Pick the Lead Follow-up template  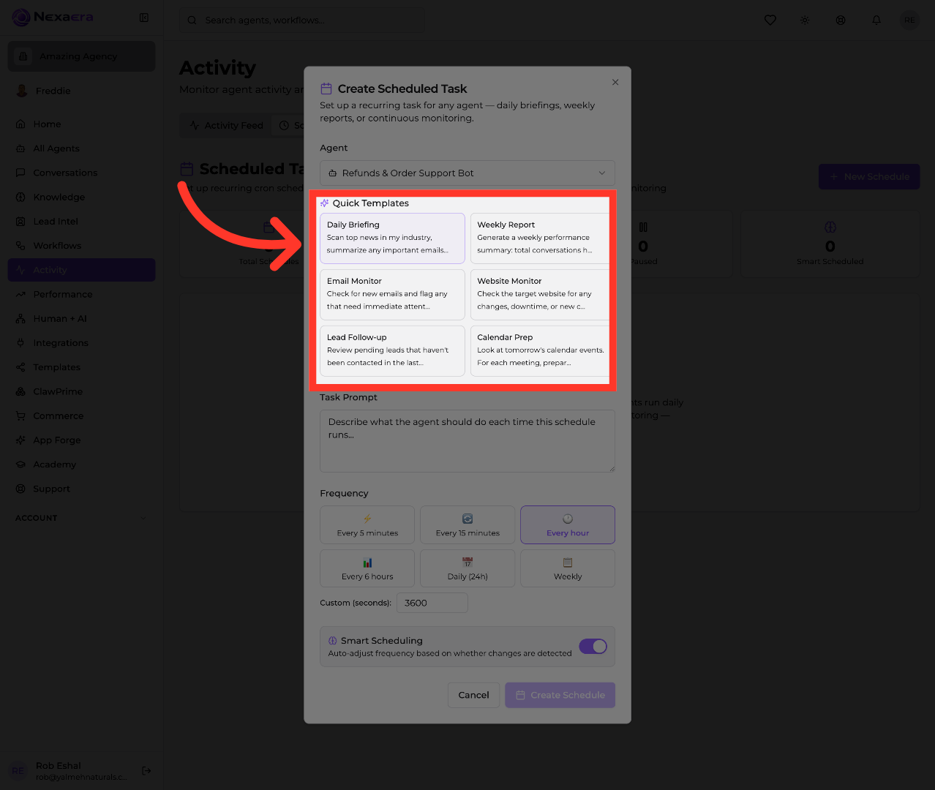(x=392, y=351)
